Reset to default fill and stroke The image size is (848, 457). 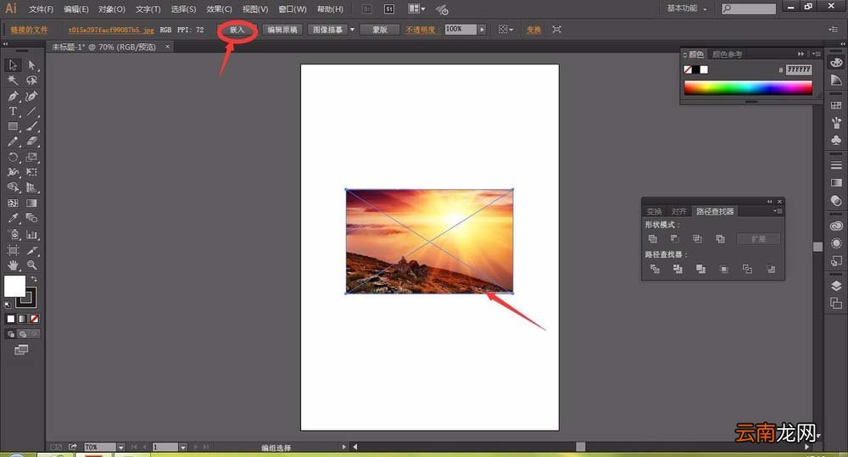click(x=8, y=304)
